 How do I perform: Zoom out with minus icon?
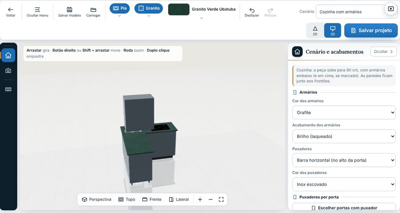[x=211, y=199]
